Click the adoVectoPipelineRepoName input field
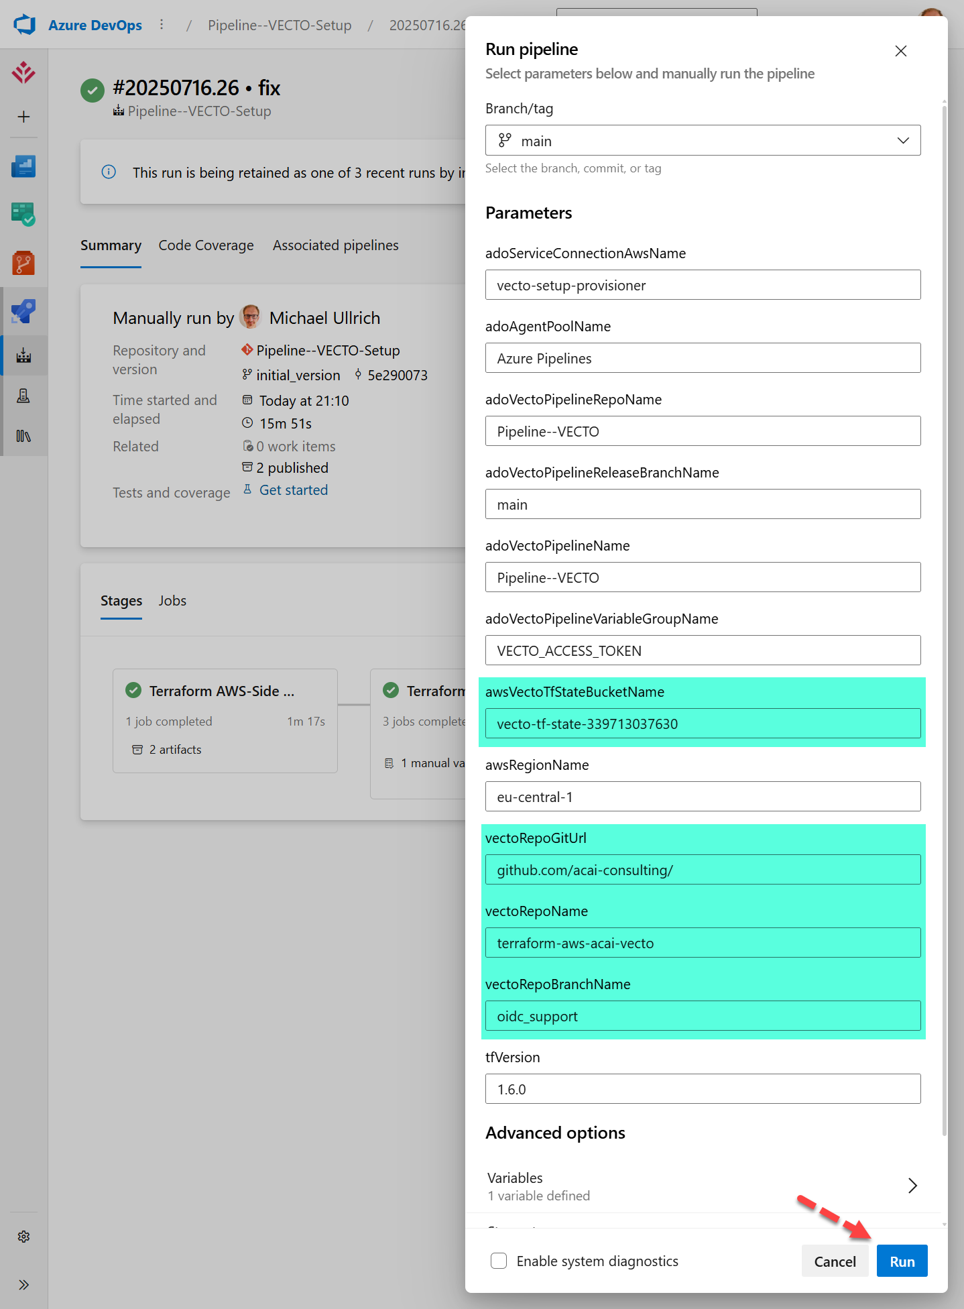The width and height of the screenshot is (964, 1309). tap(703, 431)
